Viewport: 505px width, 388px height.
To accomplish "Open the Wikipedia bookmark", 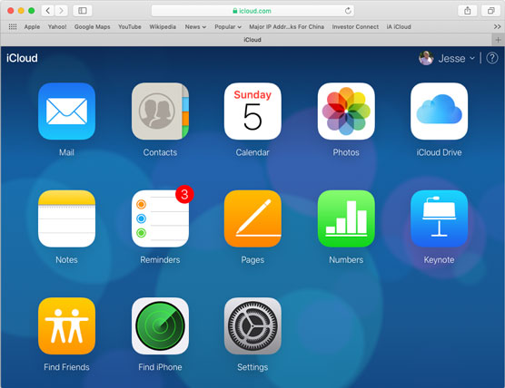I will point(163,26).
